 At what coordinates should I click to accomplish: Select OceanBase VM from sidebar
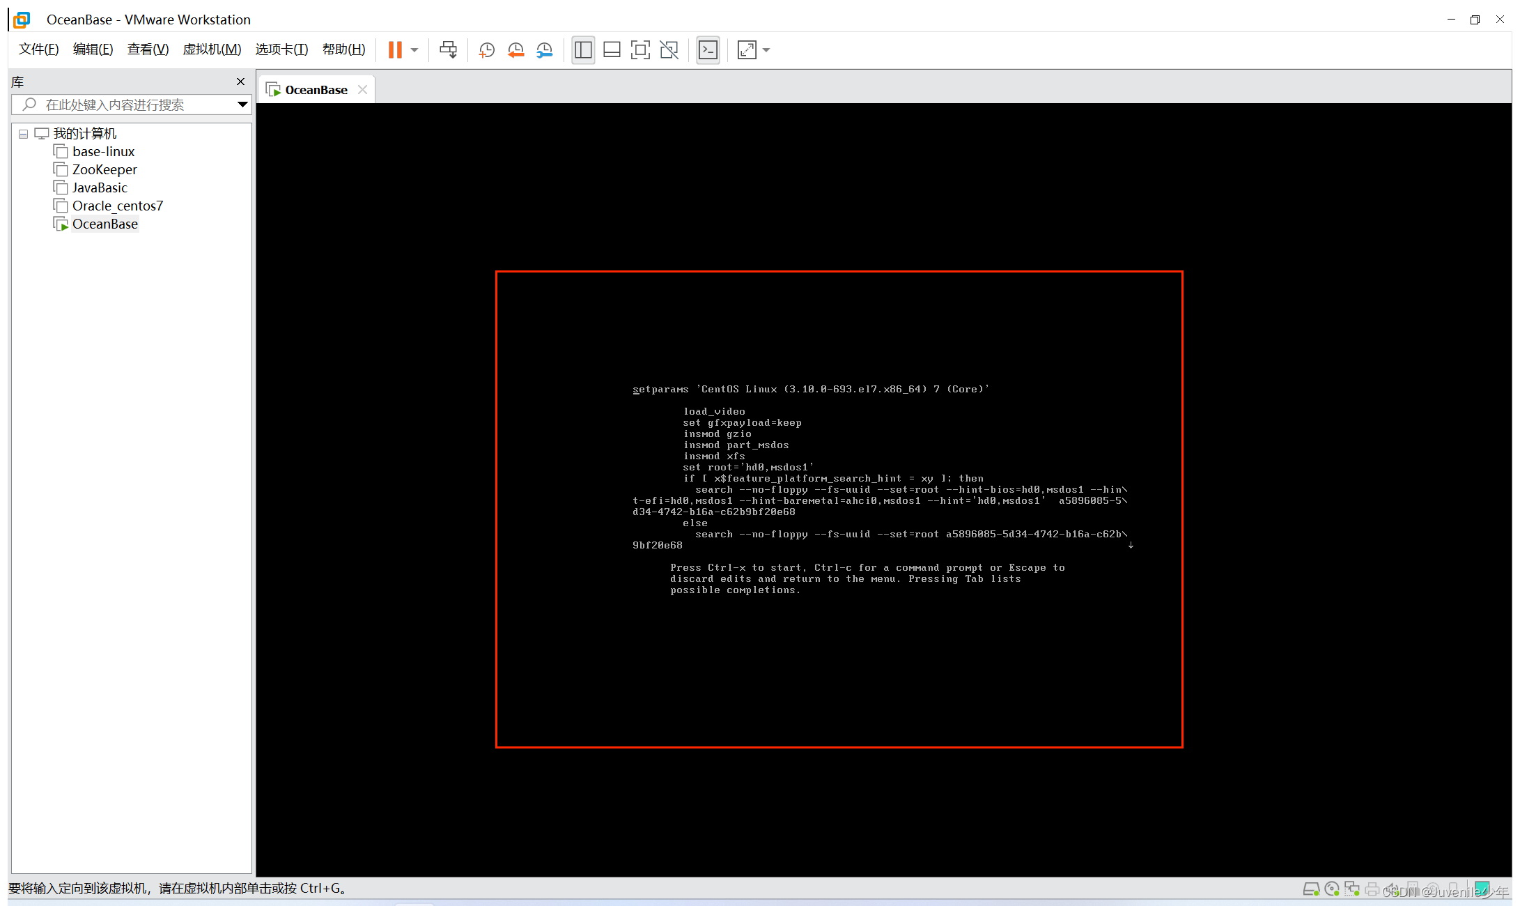104,223
